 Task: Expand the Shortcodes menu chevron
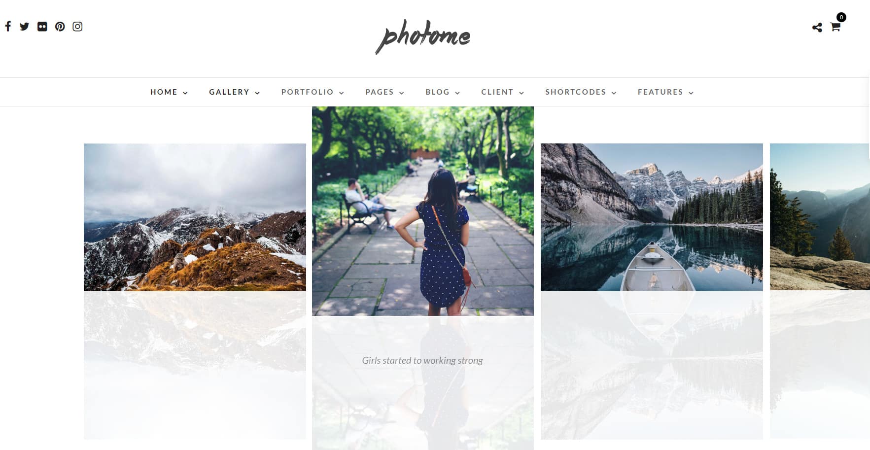[614, 93]
